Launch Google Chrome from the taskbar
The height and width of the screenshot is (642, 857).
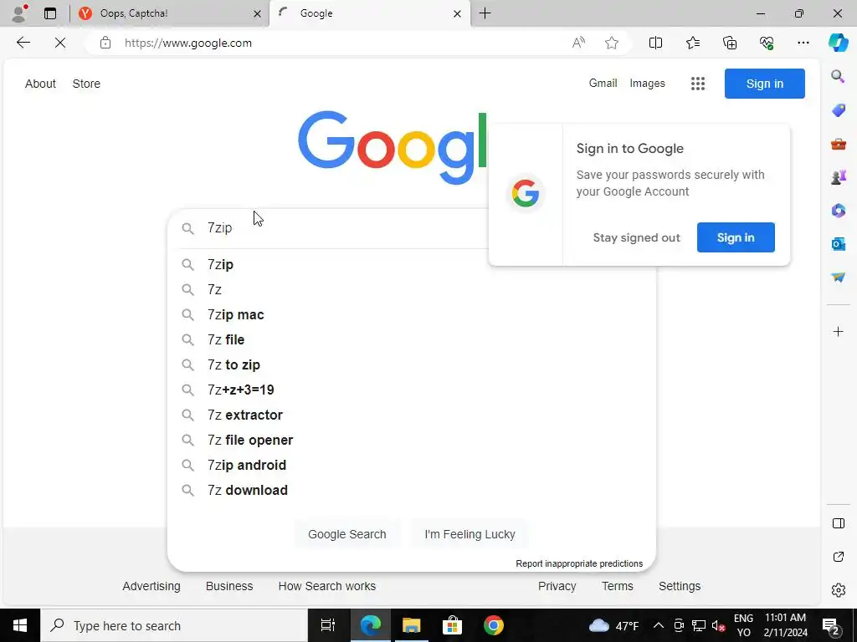point(493,625)
